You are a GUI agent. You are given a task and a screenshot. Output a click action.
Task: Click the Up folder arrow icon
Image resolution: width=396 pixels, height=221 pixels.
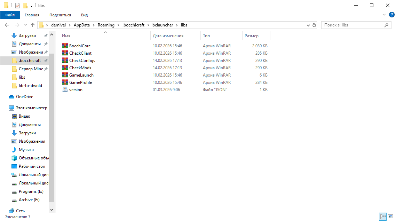[x=33, y=25]
